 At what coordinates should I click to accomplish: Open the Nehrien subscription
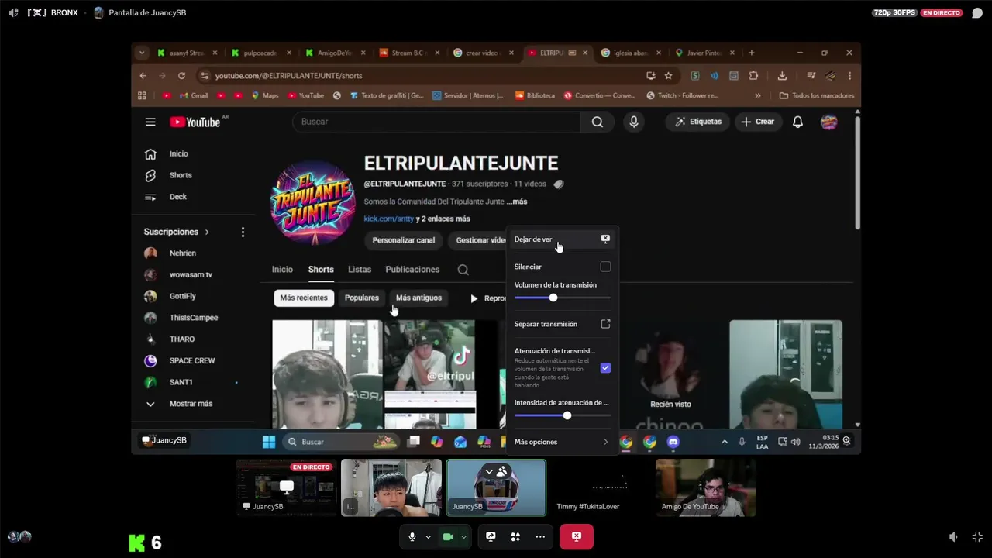[183, 253]
